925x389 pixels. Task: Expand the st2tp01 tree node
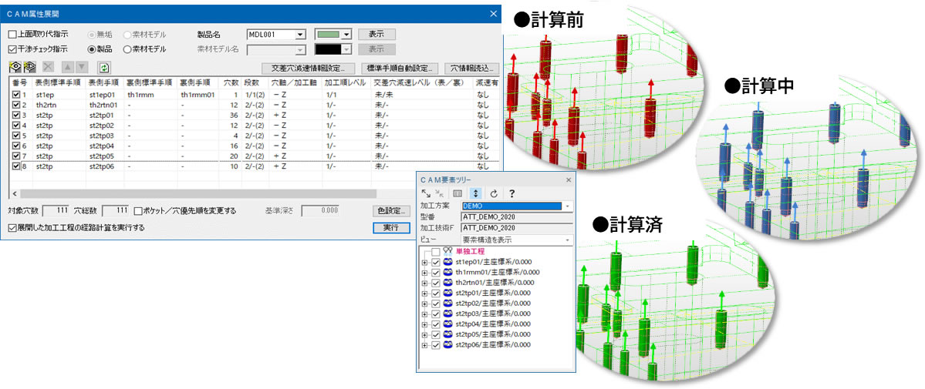tap(424, 293)
